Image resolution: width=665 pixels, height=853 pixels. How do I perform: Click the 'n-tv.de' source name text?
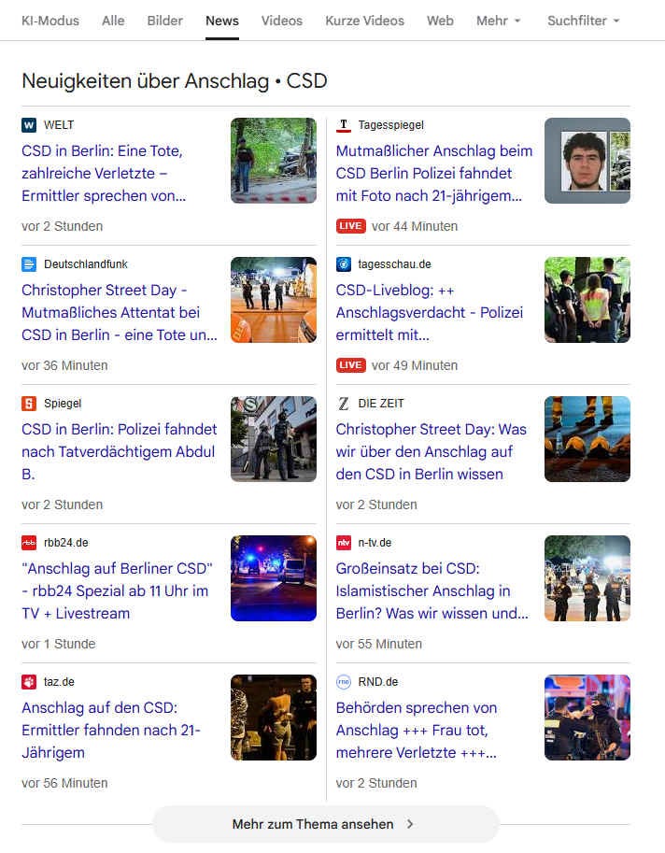point(375,543)
